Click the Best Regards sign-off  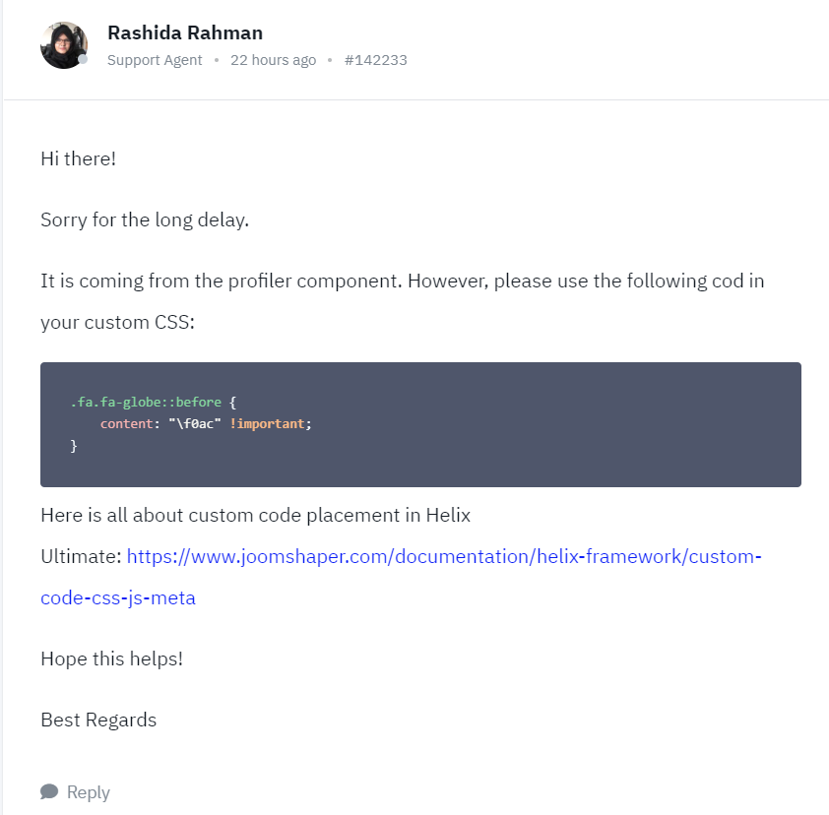tap(98, 720)
